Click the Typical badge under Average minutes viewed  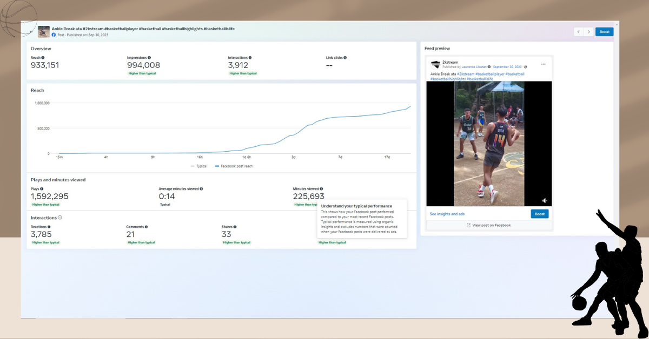(x=165, y=205)
